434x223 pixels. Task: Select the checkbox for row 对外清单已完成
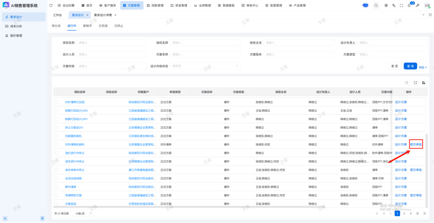coord(57,102)
